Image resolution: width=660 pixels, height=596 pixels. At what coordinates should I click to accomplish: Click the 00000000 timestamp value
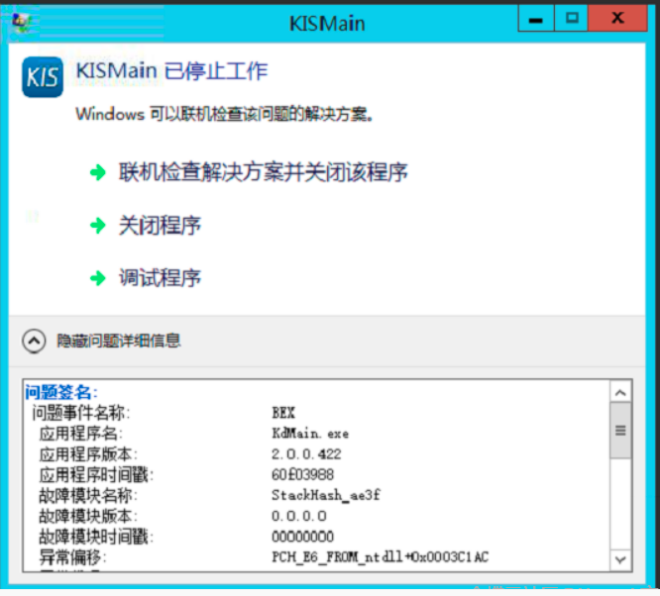302,537
